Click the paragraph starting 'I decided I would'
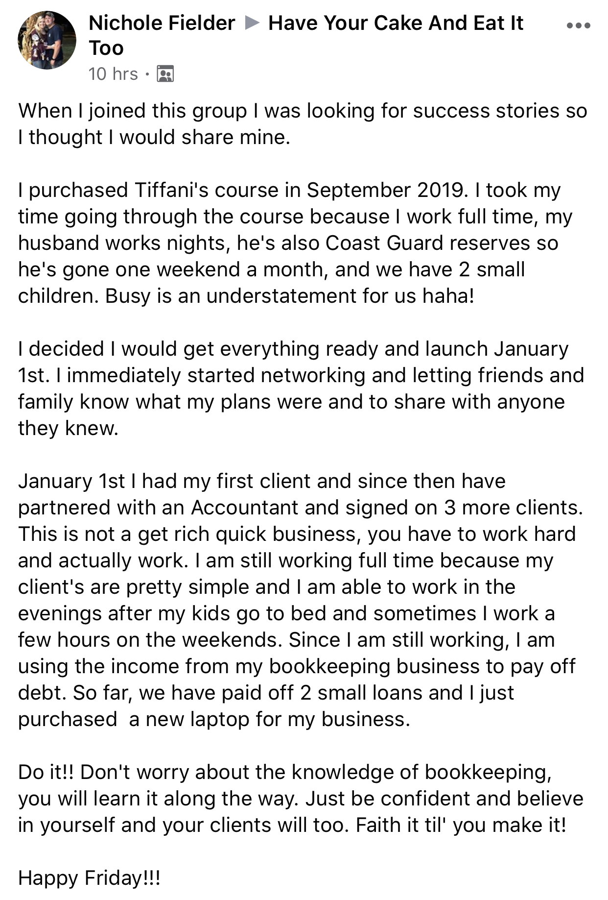Viewport: 608px width, 900px height. (301, 389)
